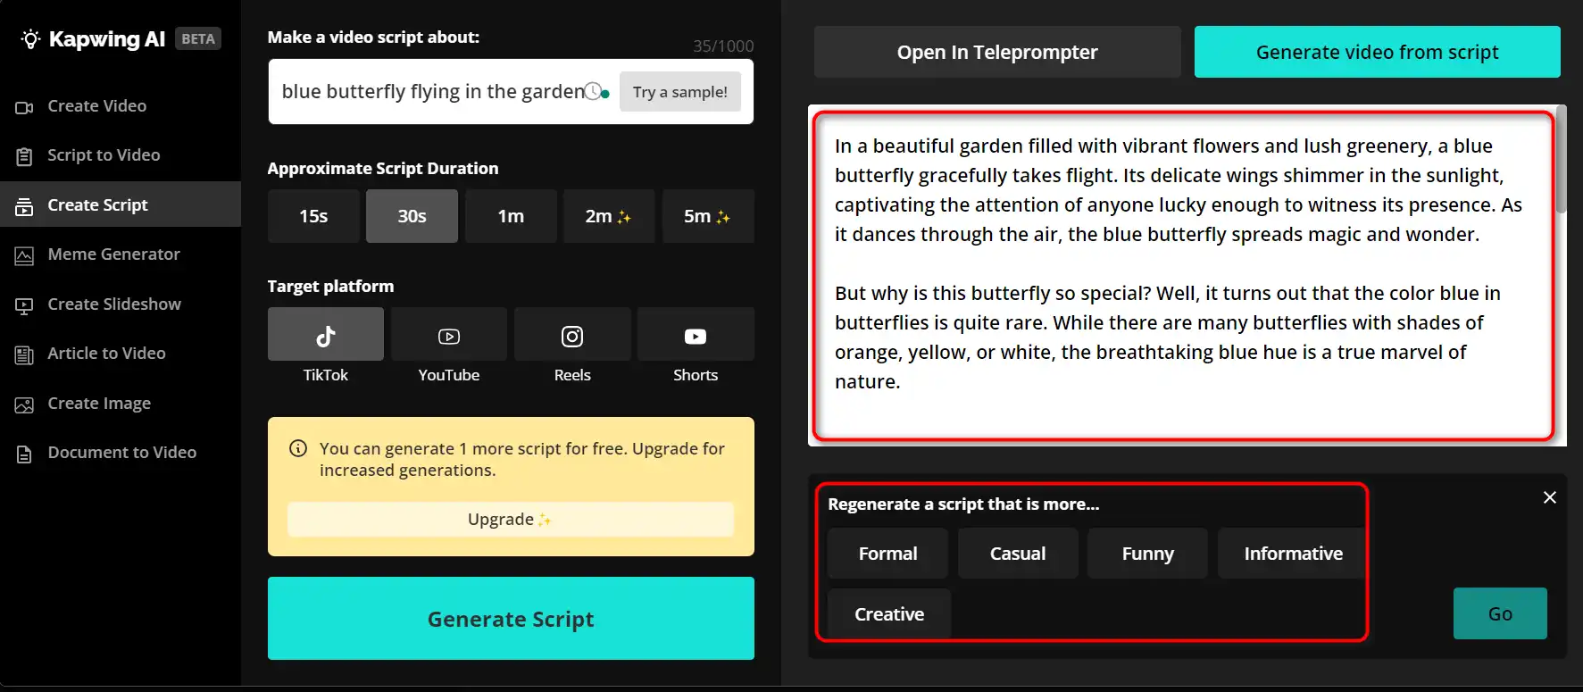
Task: Click the Article to Video newspaper icon
Action: [x=24, y=354]
